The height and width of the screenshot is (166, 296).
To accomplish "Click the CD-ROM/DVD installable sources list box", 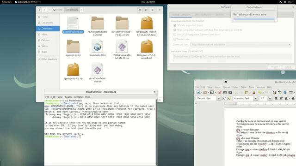I will (232, 58).
